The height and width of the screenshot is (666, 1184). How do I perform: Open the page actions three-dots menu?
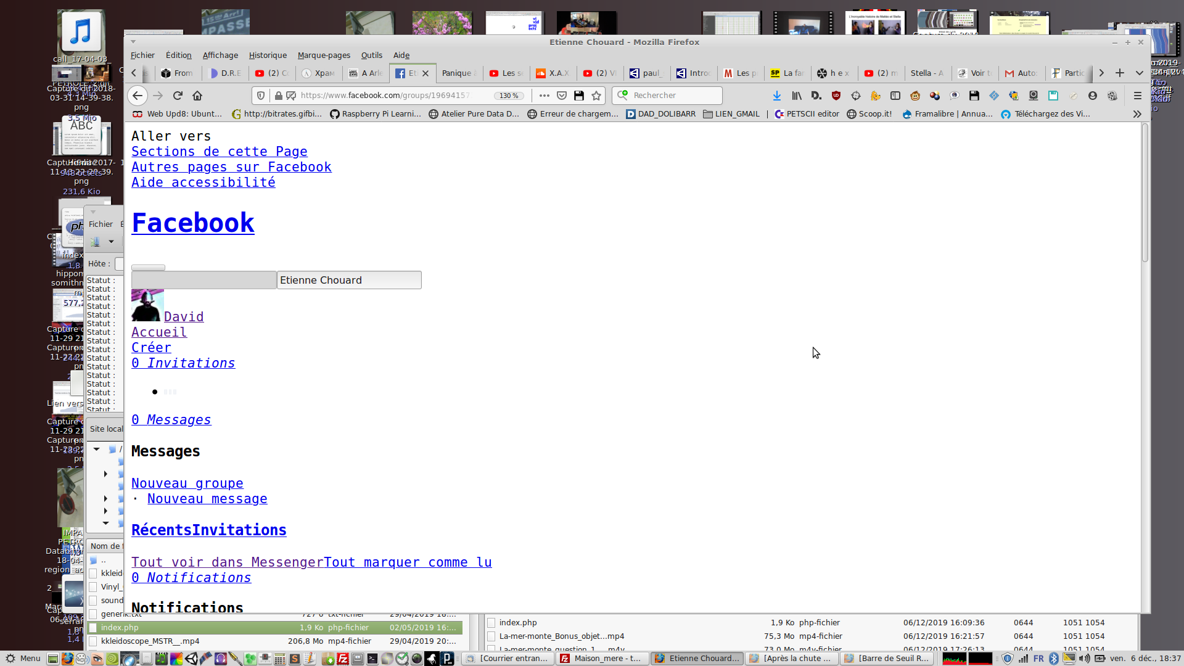coord(544,96)
